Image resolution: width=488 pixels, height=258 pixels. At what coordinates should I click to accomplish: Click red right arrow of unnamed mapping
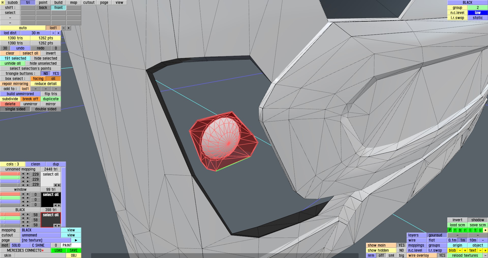(x=28, y=174)
